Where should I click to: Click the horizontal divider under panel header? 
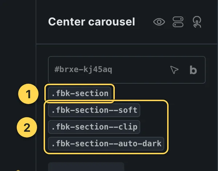point(127,44)
